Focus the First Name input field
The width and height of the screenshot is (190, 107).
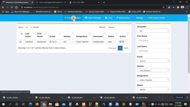[x=153, y=40]
